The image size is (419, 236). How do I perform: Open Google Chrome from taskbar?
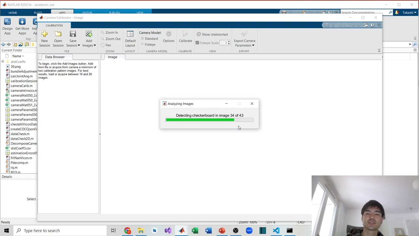pyautogui.click(x=127, y=230)
